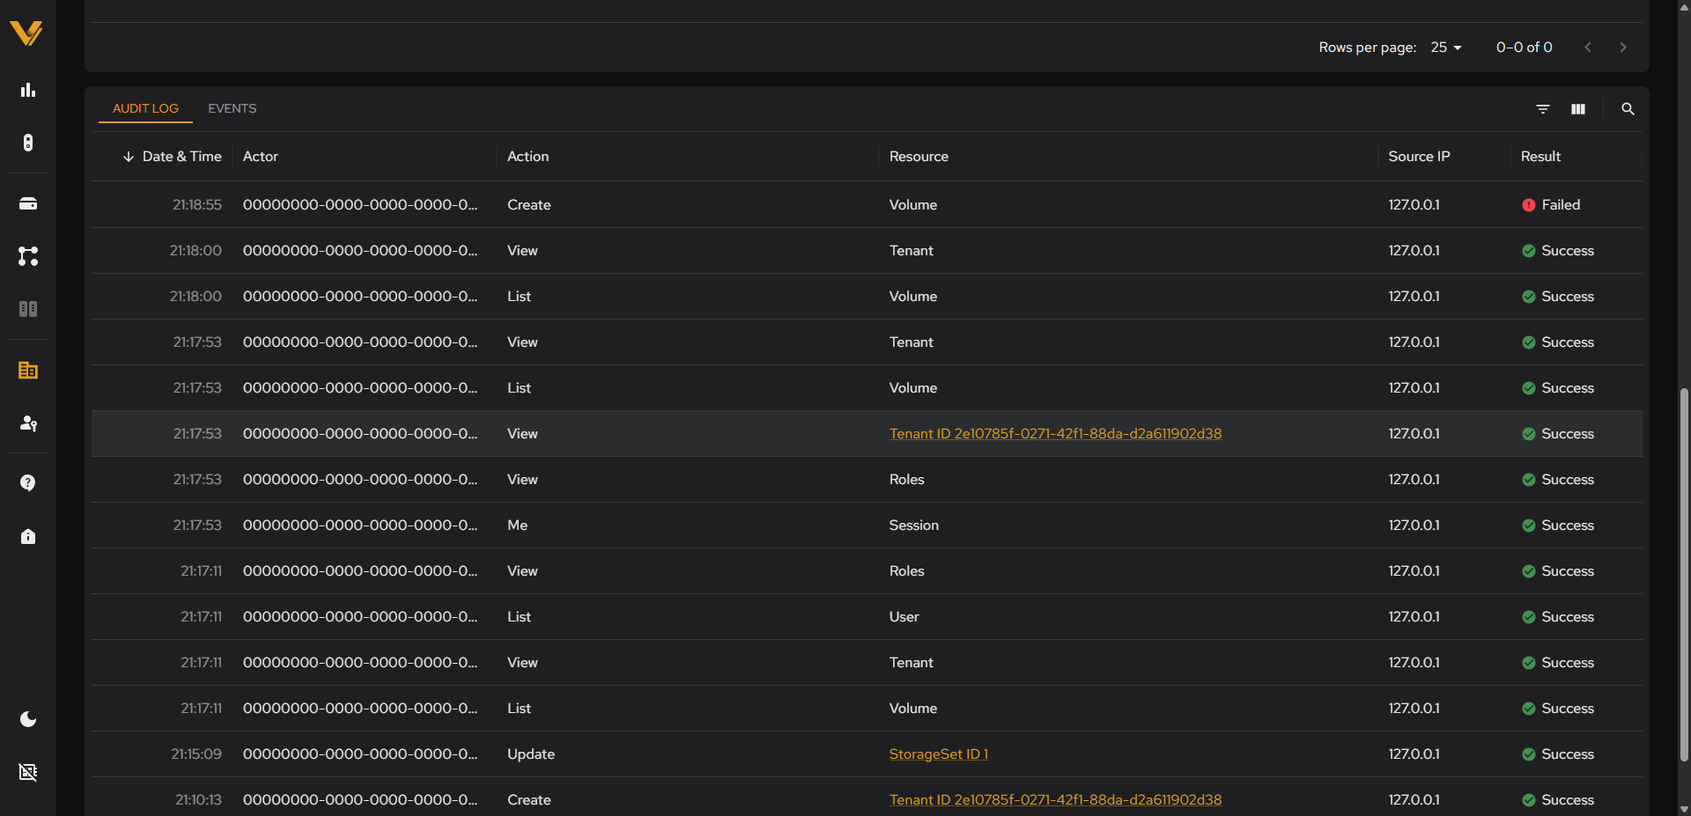Click the orange V logo in sidebar

pyautogui.click(x=26, y=33)
